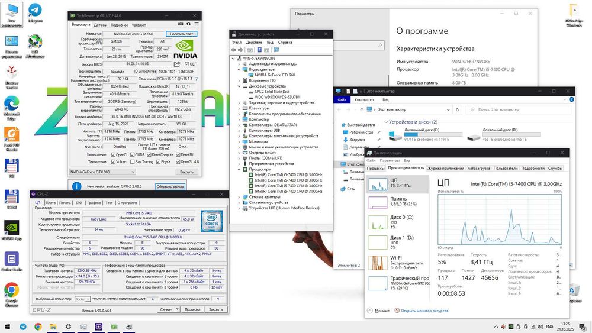Open Telegram desktop shortcut
Viewport: 592px width, 333px height.
coord(35,12)
